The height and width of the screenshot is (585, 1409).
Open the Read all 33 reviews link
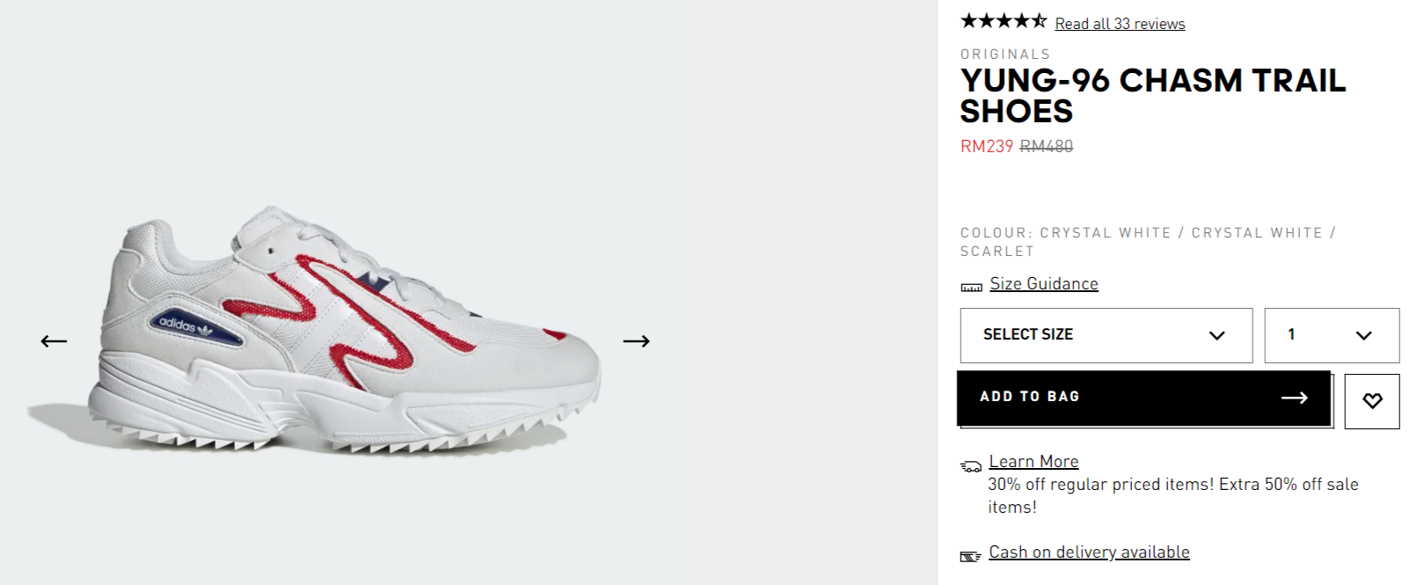tap(1120, 24)
